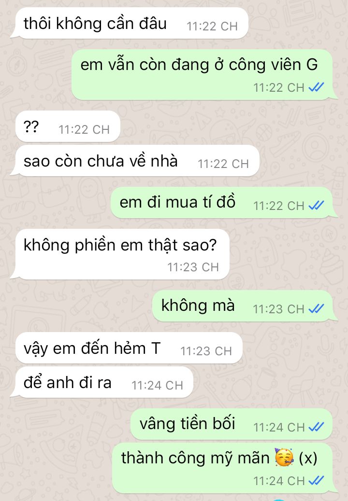Select the message "để anh đi ra"
This screenshot has width=348, height=501.
pos(101,382)
